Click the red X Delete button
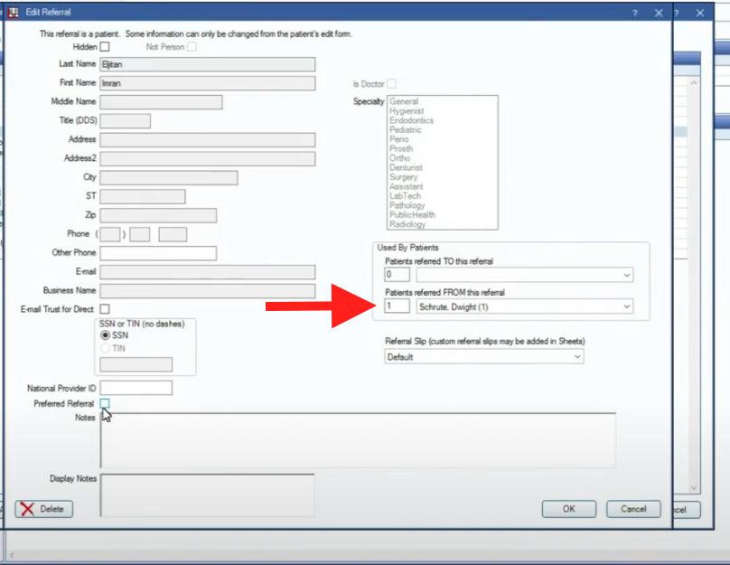The image size is (730, 565). pos(43,509)
